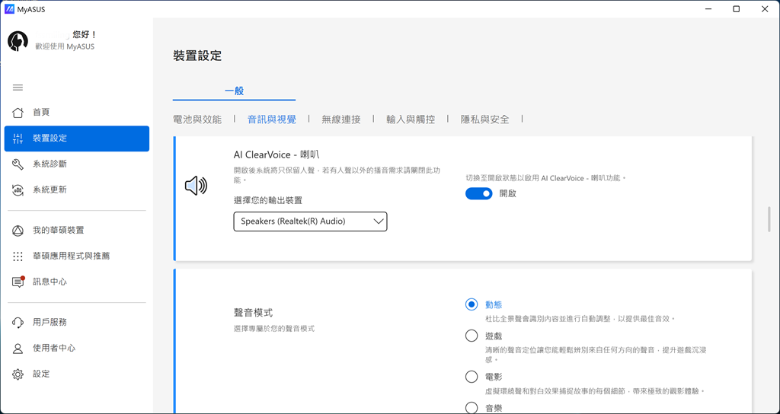Select the 音樂 sound mode radio button

(x=472, y=408)
